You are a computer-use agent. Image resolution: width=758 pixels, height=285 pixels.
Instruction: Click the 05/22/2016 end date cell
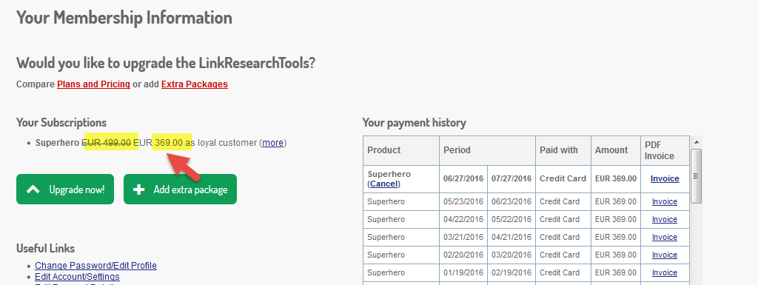coord(512,219)
